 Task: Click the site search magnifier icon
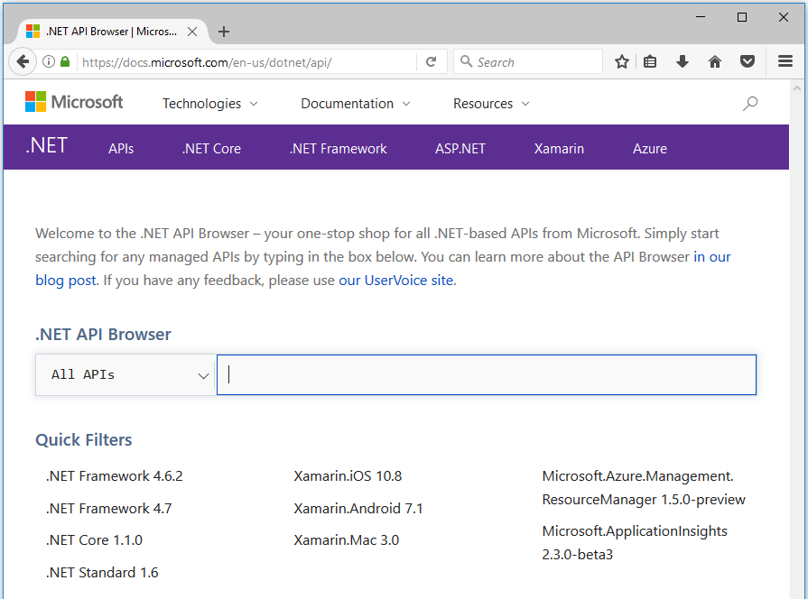(749, 104)
